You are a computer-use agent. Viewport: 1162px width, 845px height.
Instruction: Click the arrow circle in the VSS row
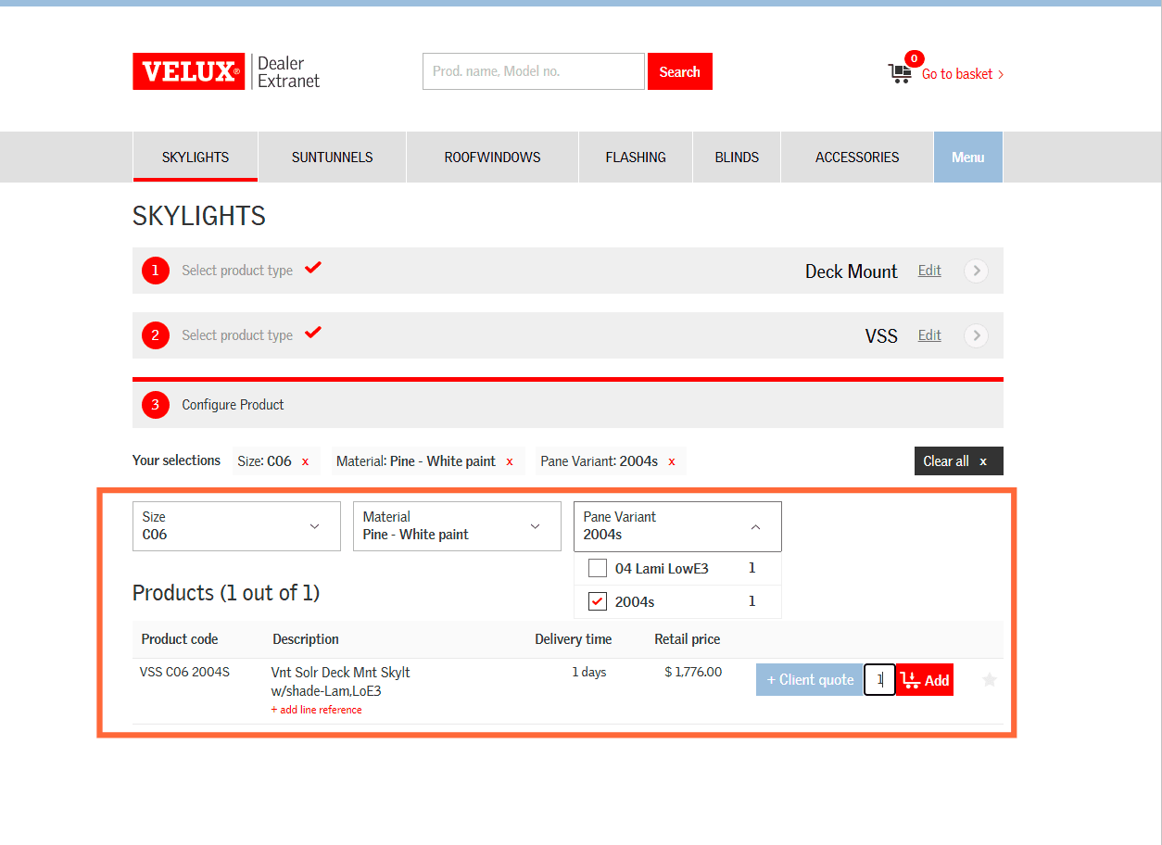pyautogui.click(x=976, y=335)
